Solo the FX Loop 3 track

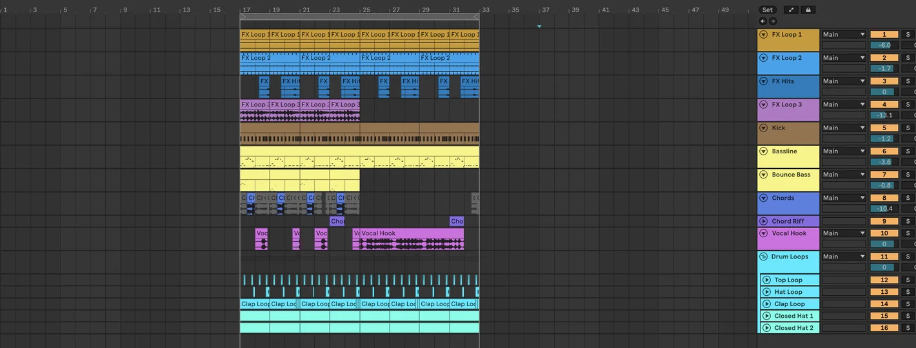click(908, 104)
